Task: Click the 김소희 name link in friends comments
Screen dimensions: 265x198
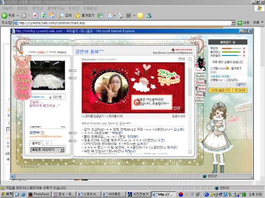Action: (x=179, y=129)
